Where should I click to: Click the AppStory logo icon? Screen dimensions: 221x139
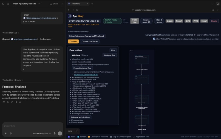70,16
